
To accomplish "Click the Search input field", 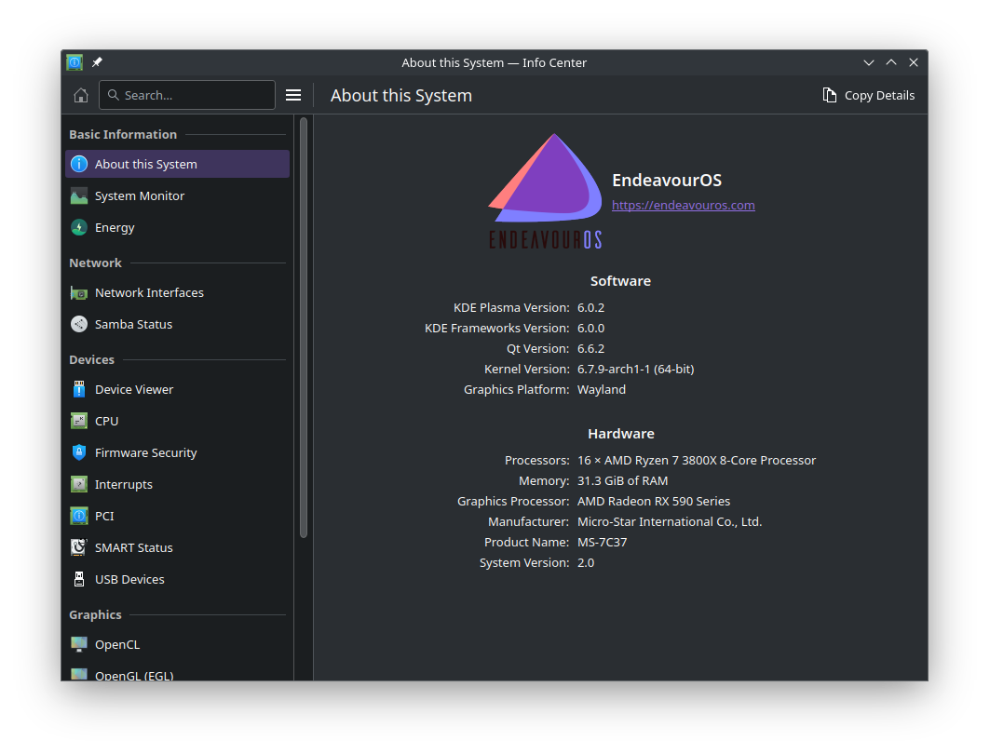I will pyautogui.click(x=186, y=95).
